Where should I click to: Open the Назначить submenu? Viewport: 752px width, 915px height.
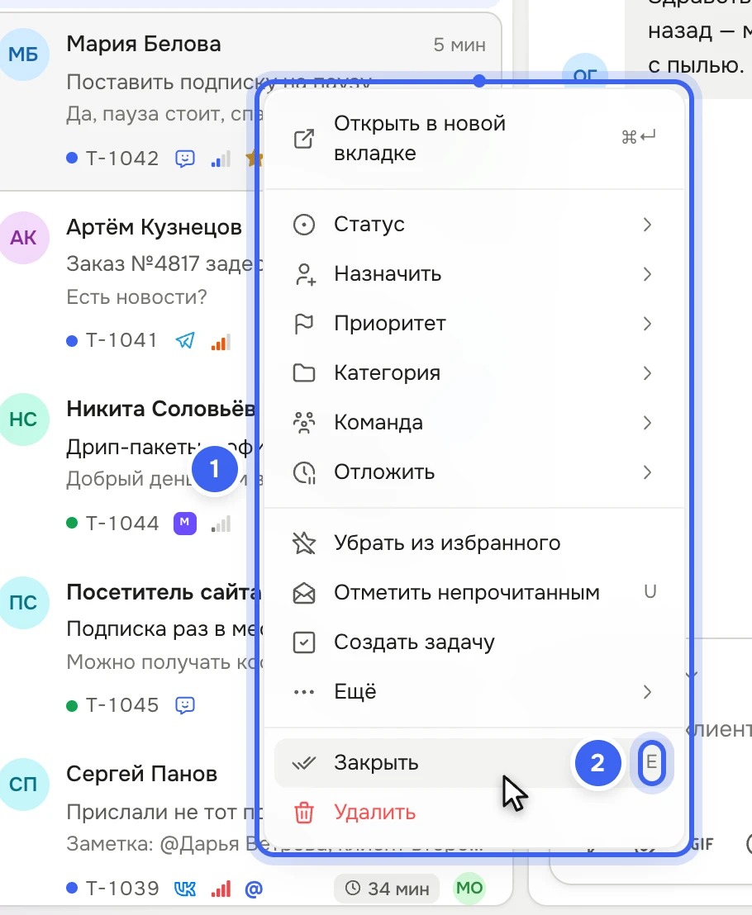click(x=474, y=274)
